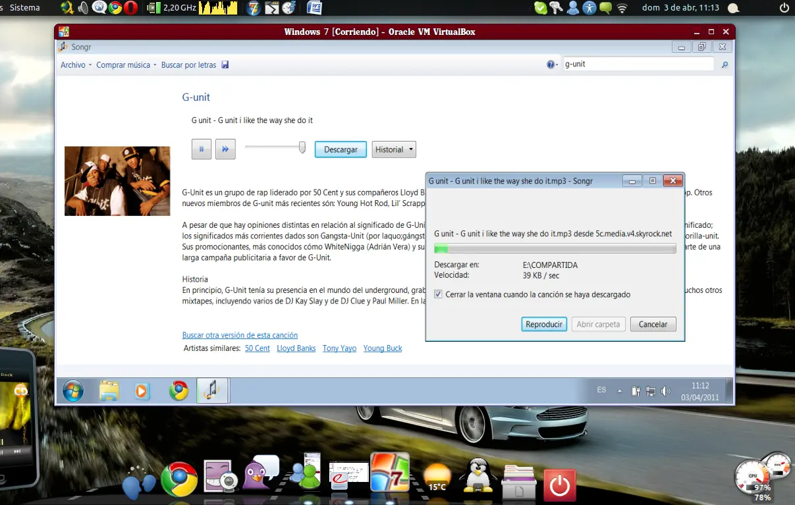Pause the currently playing G-unit song

coord(202,149)
